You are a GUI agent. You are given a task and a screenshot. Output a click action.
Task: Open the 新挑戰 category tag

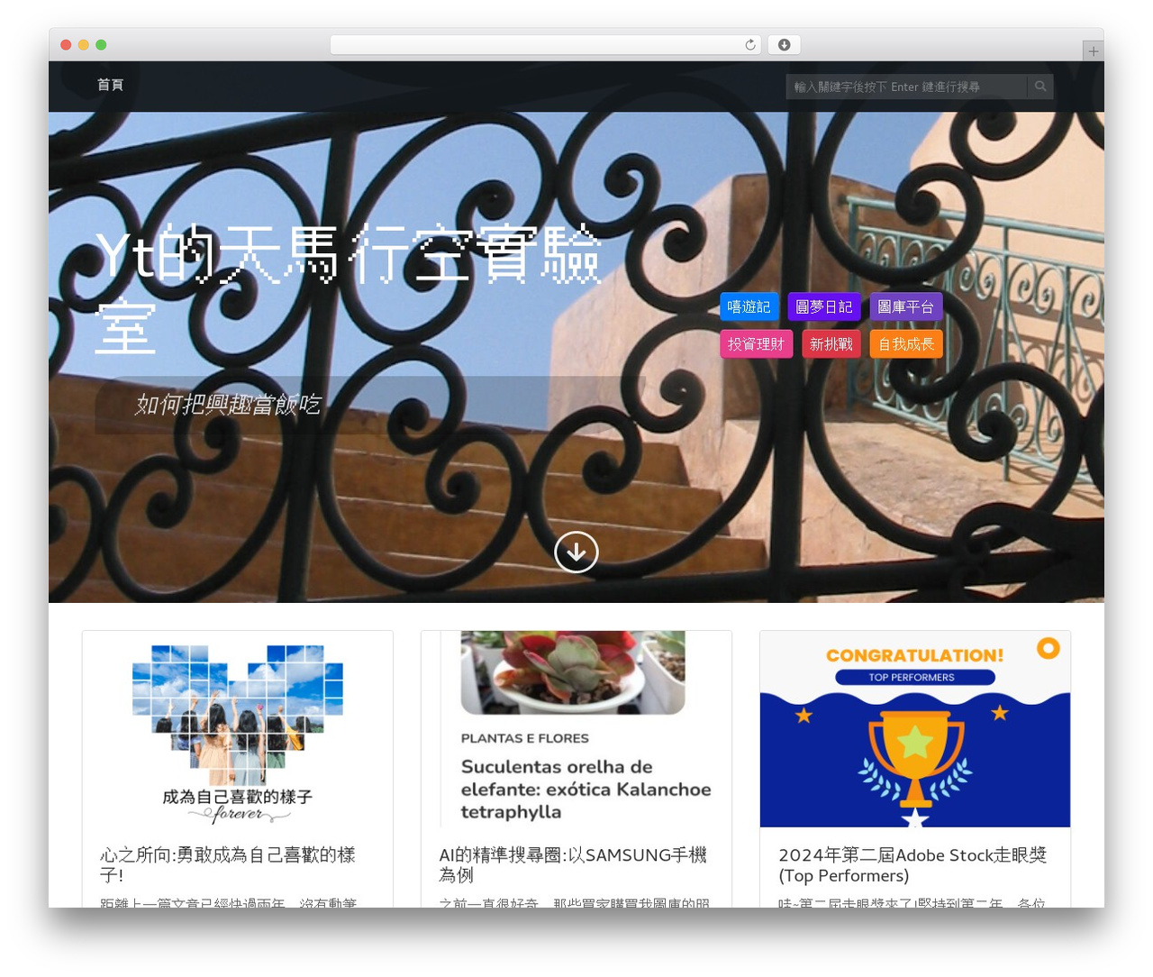coord(831,344)
